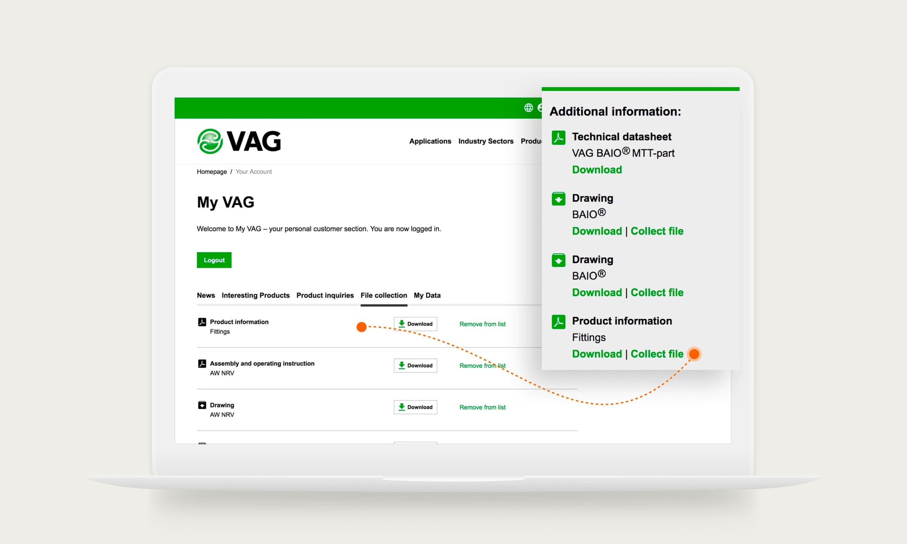Click the drawing document icon for AW NRV
The width and height of the screenshot is (907, 544).
(x=202, y=406)
